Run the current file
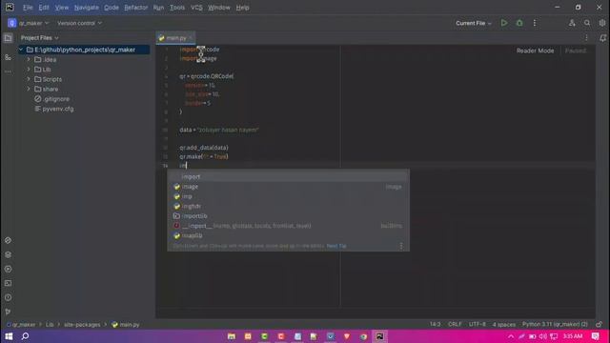 point(504,23)
